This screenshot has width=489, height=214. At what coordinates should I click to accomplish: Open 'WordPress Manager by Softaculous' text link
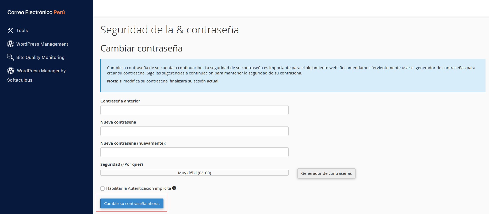(x=41, y=71)
